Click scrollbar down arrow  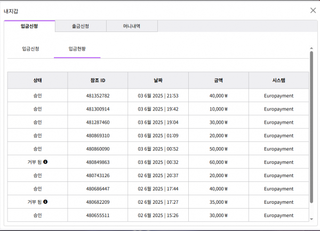click(311, 219)
